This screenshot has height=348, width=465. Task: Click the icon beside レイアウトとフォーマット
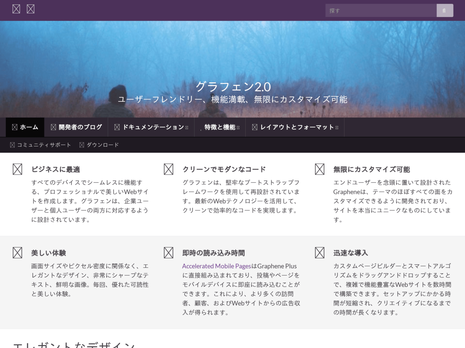click(x=255, y=127)
